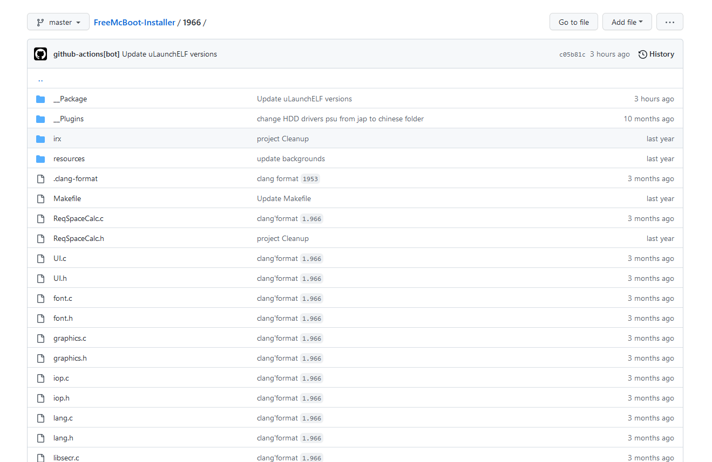The image size is (712, 462).
Task: Click the file icon next to ReqSpaceCalc.c
Action: 40,218
